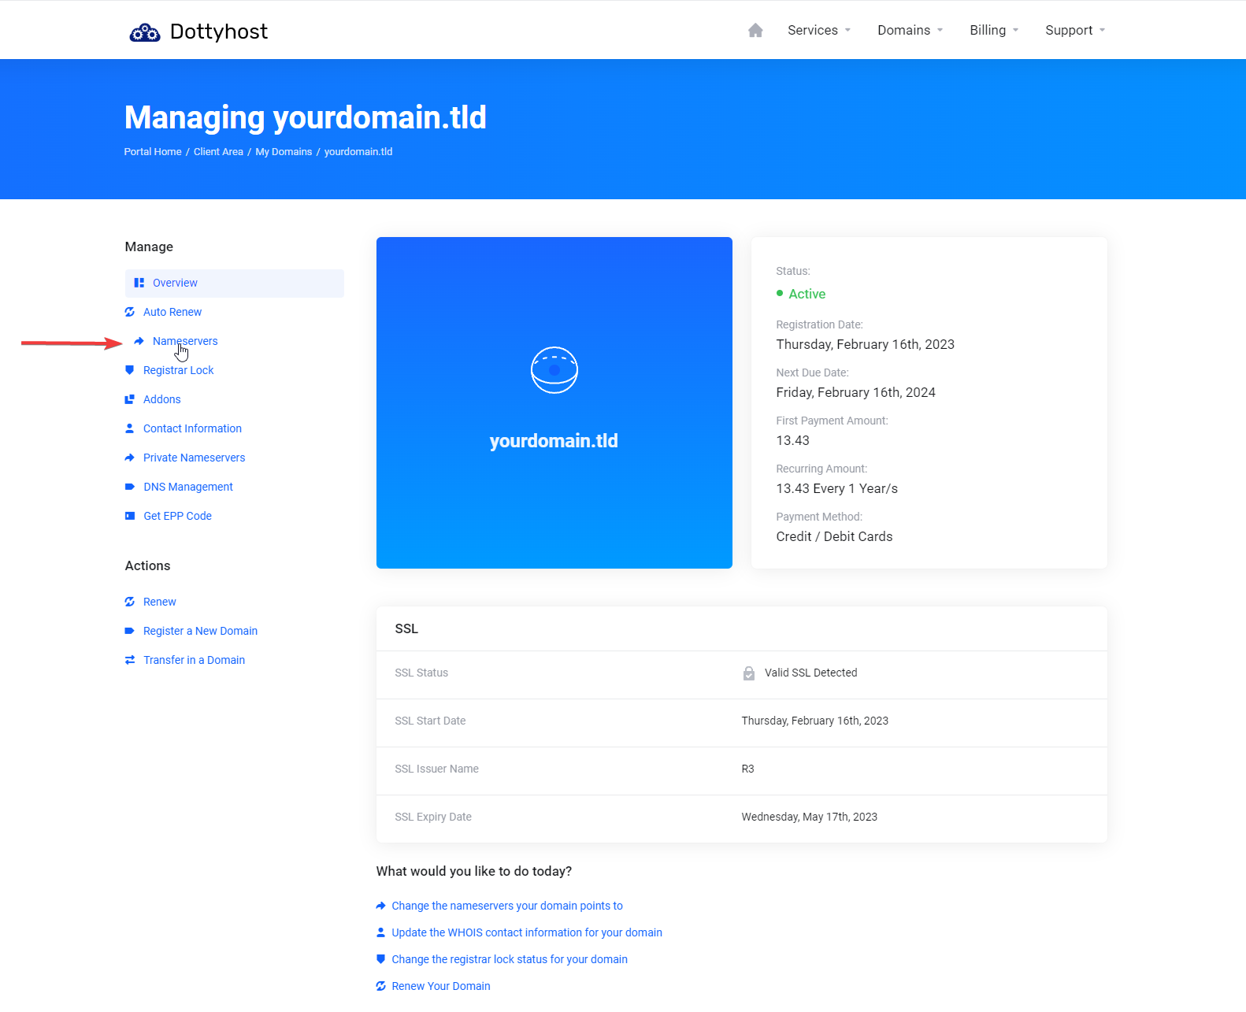
Task: Click shield icon beside Change the registrar lock
Action: [381, 959]
